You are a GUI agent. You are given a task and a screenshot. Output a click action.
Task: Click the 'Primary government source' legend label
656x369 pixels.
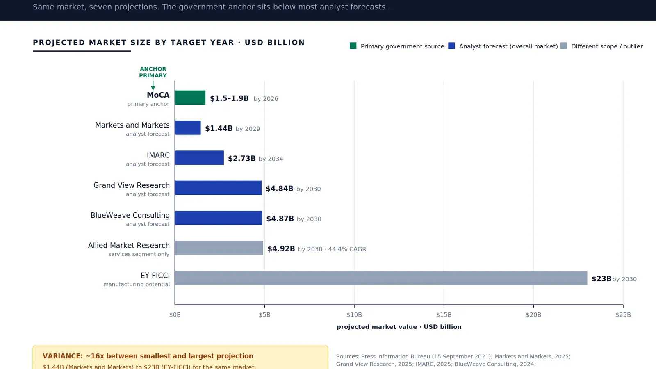[402, 46]
